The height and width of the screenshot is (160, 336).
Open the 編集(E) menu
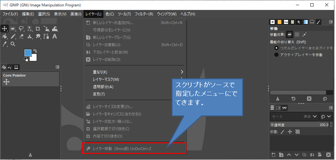click(x=28, y=14)
